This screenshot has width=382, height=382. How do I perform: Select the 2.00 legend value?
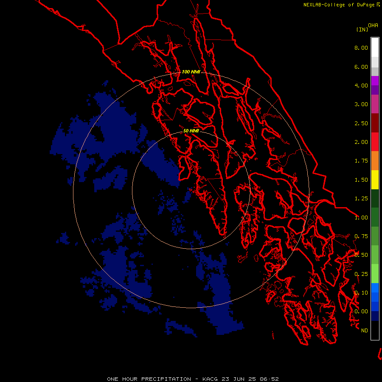point(361,142)
